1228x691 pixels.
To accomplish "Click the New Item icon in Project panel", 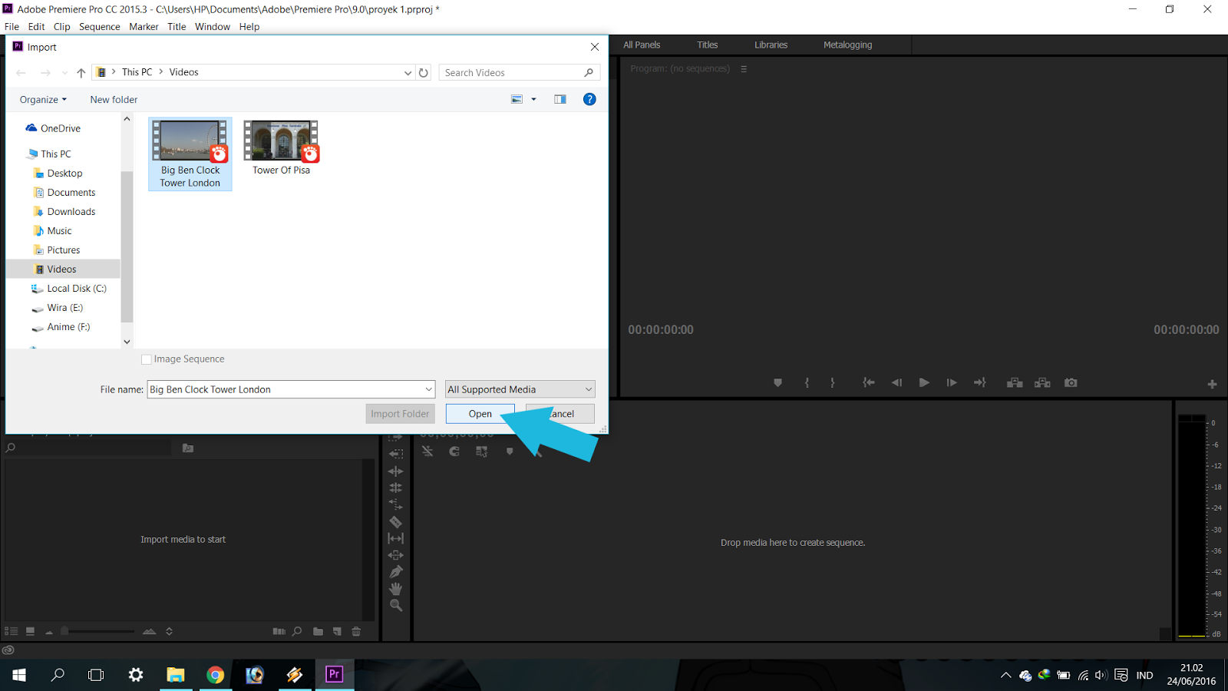I will coord(337,632).
